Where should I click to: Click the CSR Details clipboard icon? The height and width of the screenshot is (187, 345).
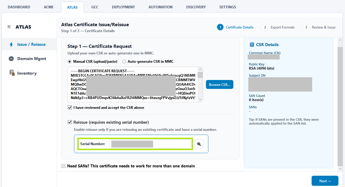point(252,45)
